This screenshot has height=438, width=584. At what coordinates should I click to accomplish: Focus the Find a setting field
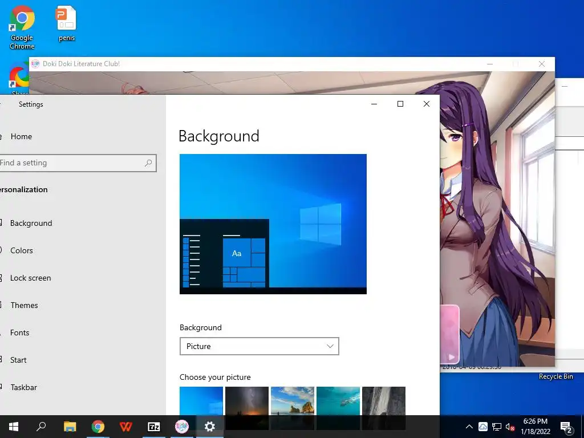pyautogui.click(x=77, y=163)
